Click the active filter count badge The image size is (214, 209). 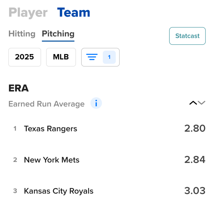coord(109,57)
